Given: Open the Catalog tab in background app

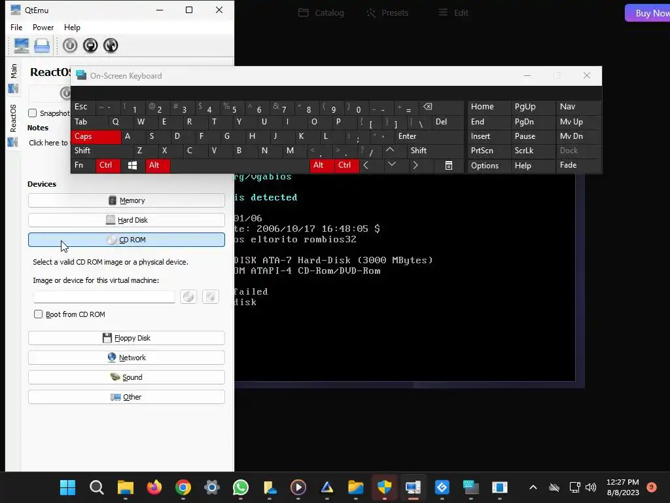Looking at the screenshot, I should click(x=321, y=13).
